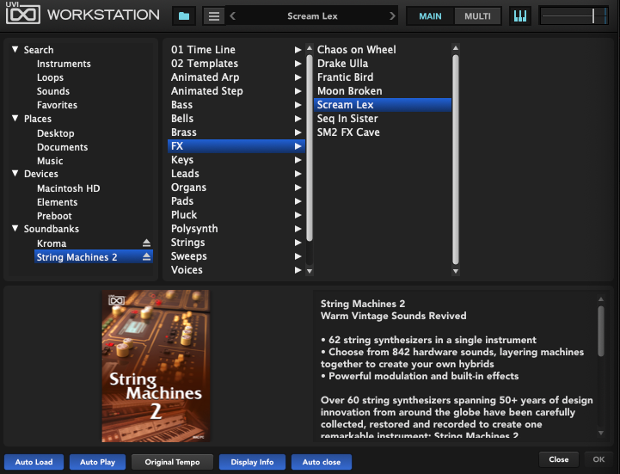Click the OK button
Viewport: 620px width, 474px height.
599,459
